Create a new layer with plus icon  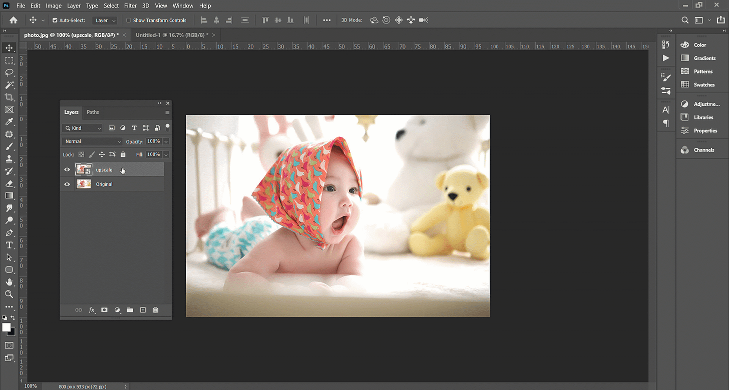143,310
